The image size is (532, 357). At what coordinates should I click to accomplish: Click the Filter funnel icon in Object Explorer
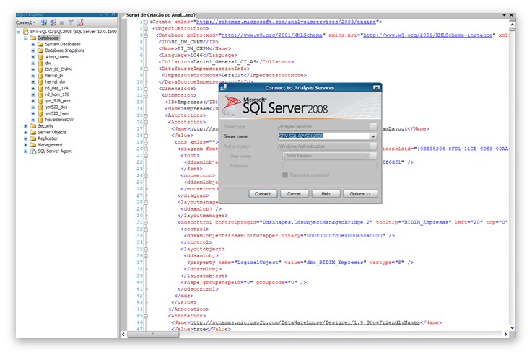[x=71, y=22]
